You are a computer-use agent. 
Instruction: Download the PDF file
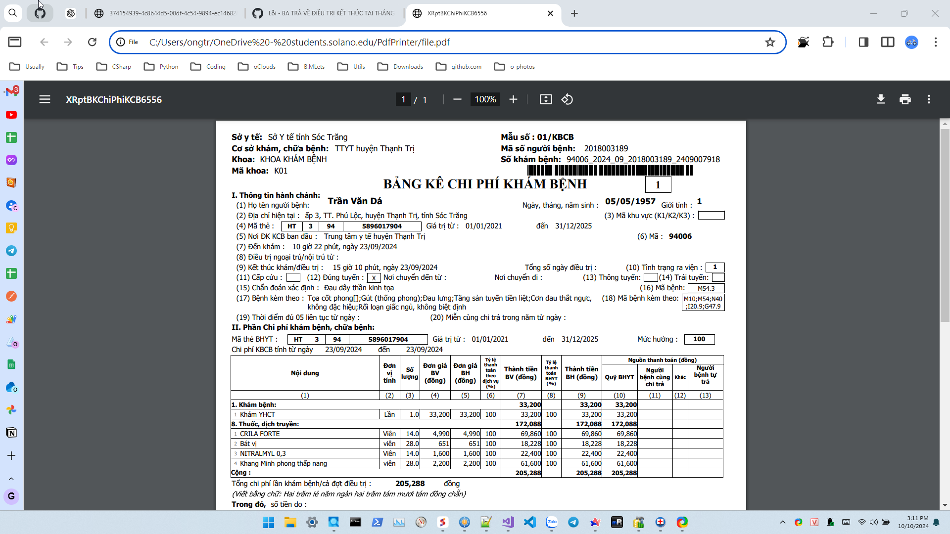point(881,99)
